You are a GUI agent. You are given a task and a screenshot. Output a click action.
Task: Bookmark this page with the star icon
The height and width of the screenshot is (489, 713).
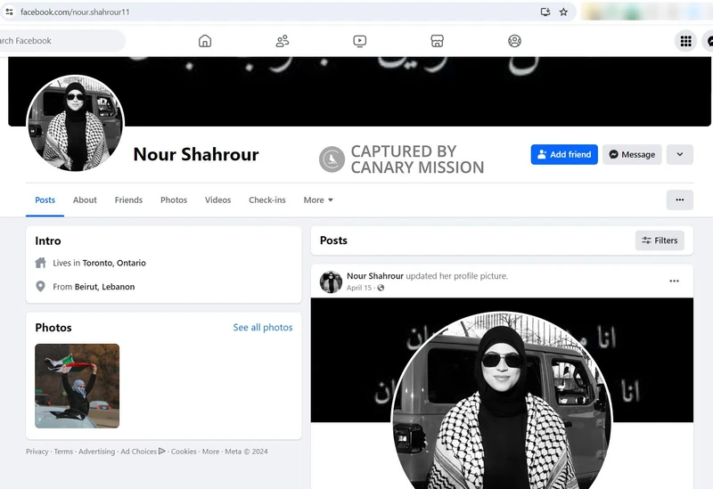[x=563, y=12]
